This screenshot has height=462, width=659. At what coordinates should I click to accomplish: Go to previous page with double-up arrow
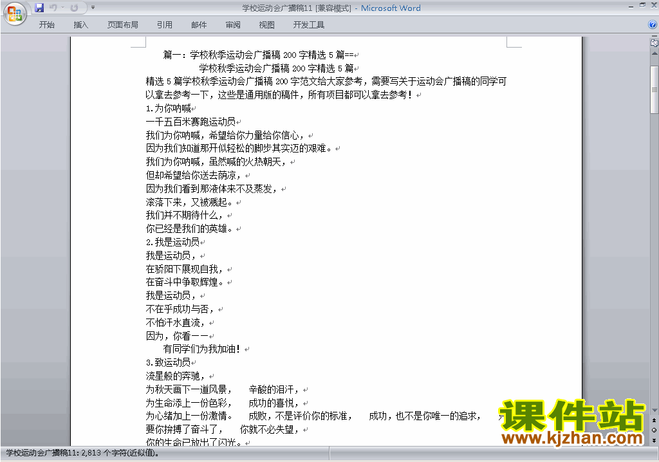click(x=654, y=420)
